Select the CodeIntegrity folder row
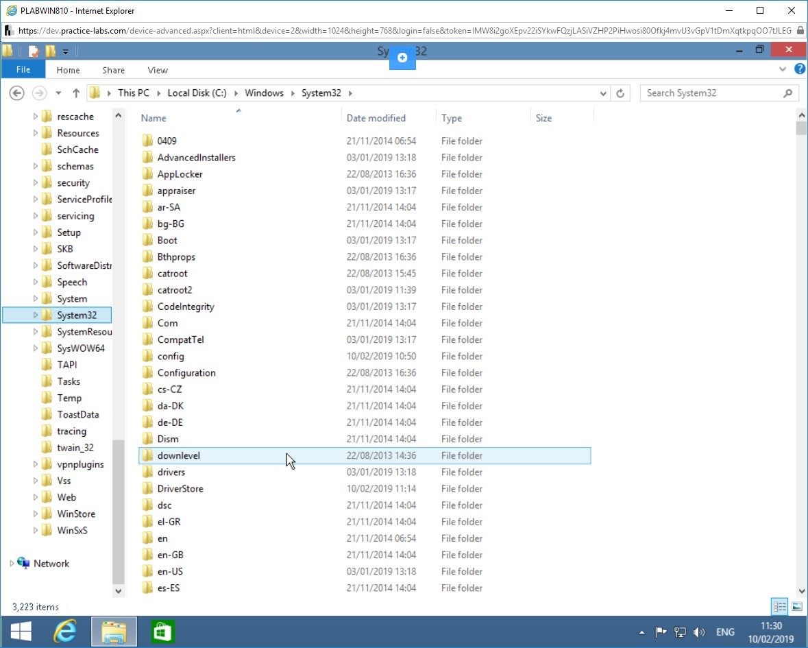The height and width of the screenshot is (648, 808). tap(365, 307)
